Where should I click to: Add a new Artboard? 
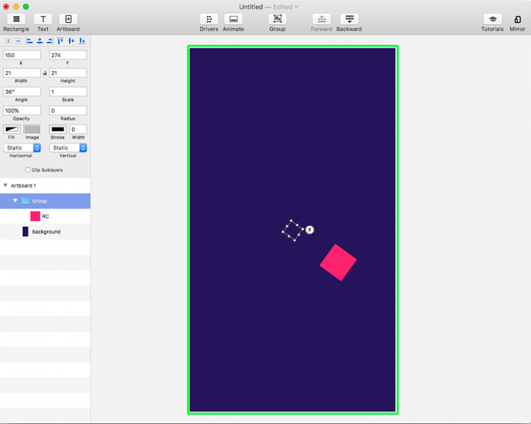pyautogui.click(x=68, y=19)
